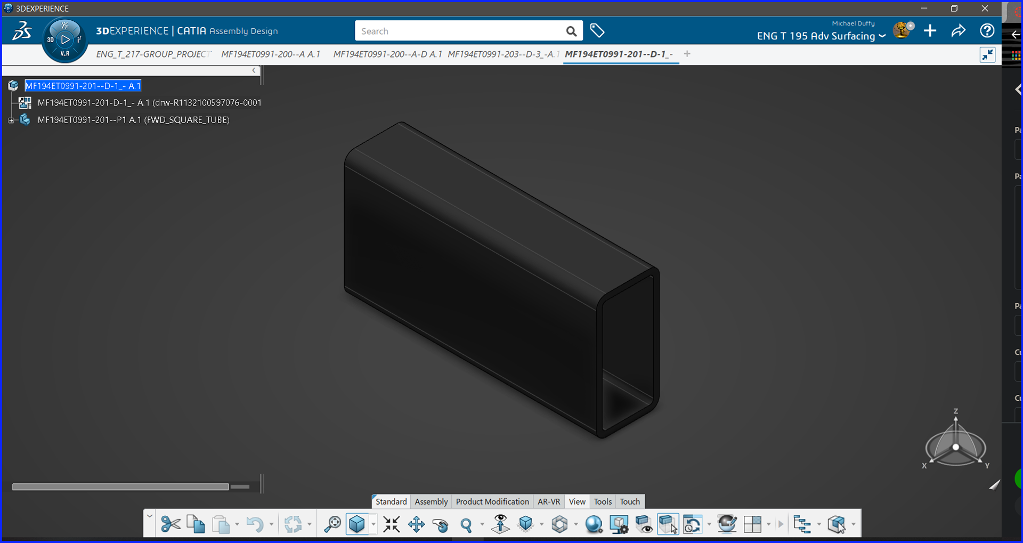Viewport: 1023px width, 543px height.
Task: Open the view mode hexagon dropdown arrow
Action: [576, 524]
